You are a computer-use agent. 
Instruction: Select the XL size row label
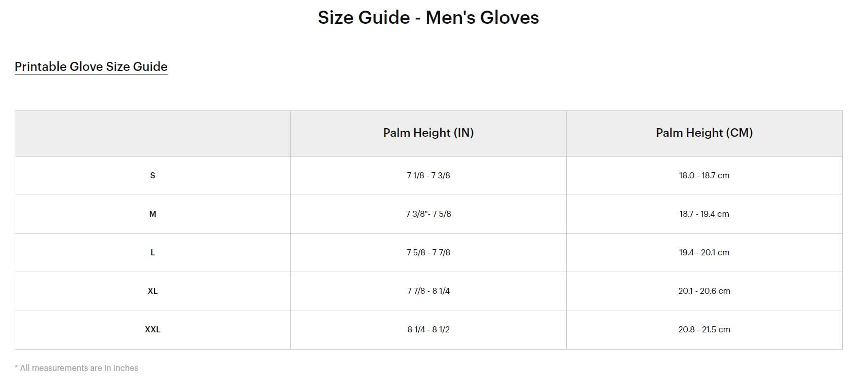coord(152,291)
